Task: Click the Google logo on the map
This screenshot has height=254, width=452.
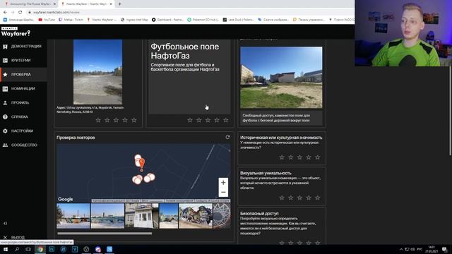Action: (66, 199)
